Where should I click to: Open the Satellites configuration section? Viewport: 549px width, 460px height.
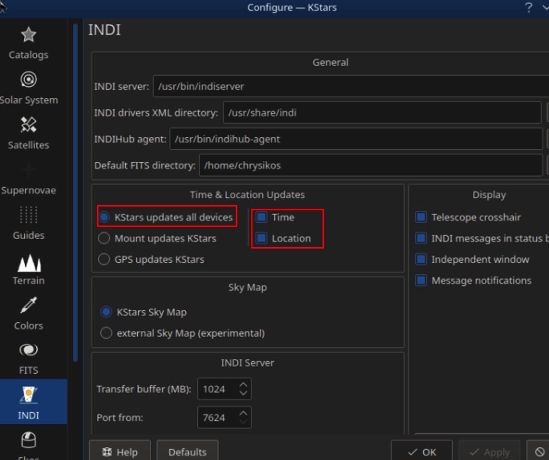click(28, 134)
